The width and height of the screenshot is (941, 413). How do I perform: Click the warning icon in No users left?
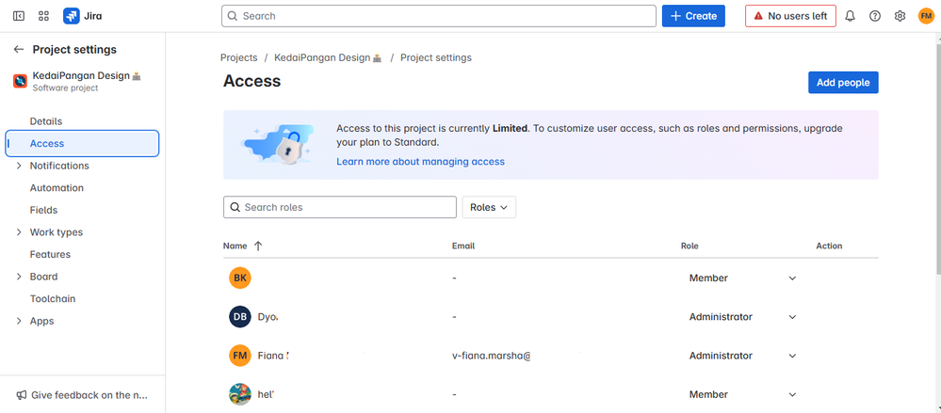pyautogui.click(x=758, y=16)
